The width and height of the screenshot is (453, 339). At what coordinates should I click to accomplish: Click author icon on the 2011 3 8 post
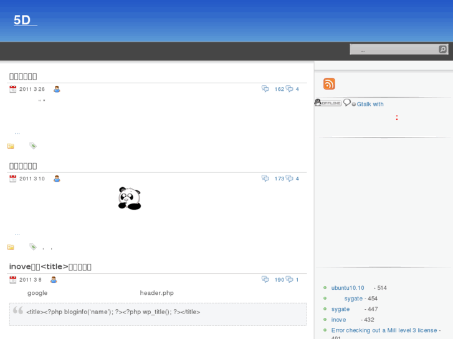point(54,279)
